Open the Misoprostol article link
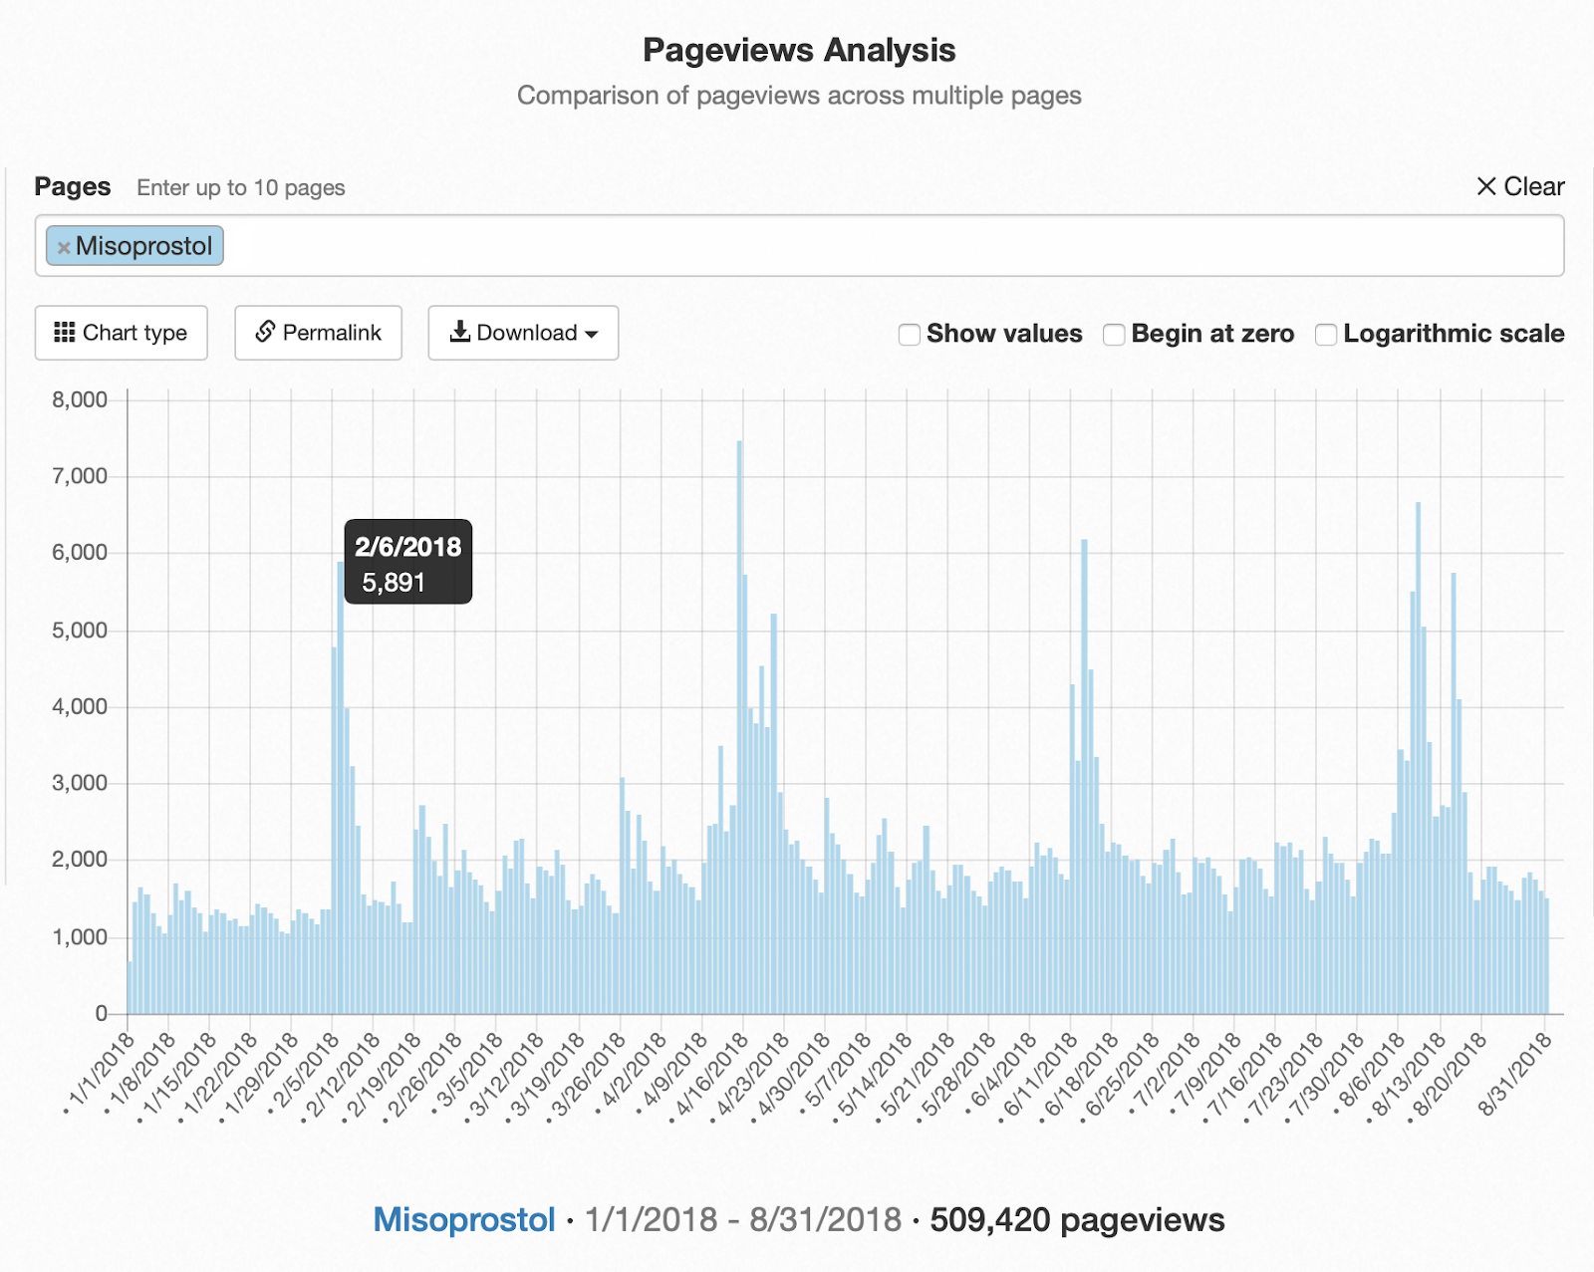This screenshot has width=1594, height=1272. pyautogui.click(x=464, y=1219)
